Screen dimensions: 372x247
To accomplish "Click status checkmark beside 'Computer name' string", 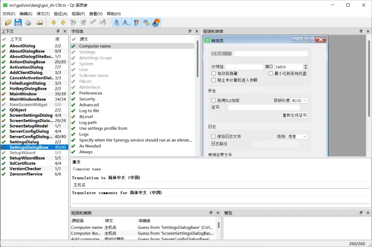I will (x=73, y=46).
